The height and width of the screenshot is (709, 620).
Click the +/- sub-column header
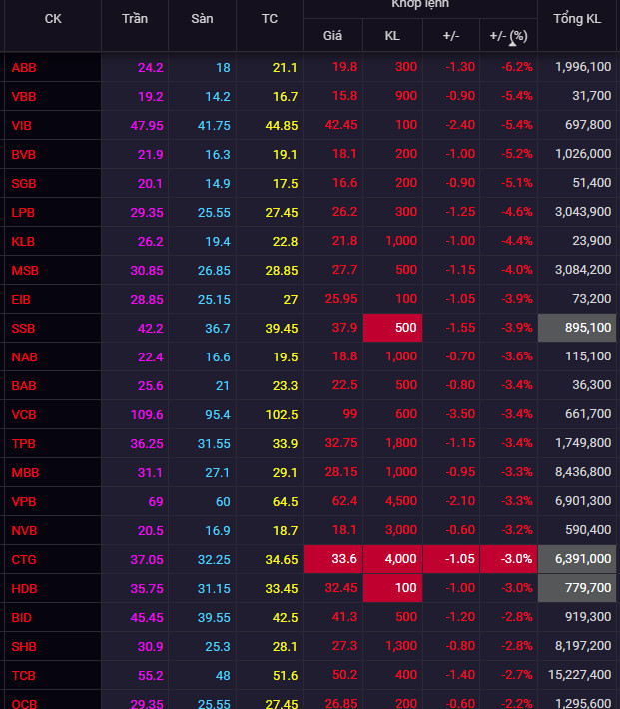[x=451, y=36]
